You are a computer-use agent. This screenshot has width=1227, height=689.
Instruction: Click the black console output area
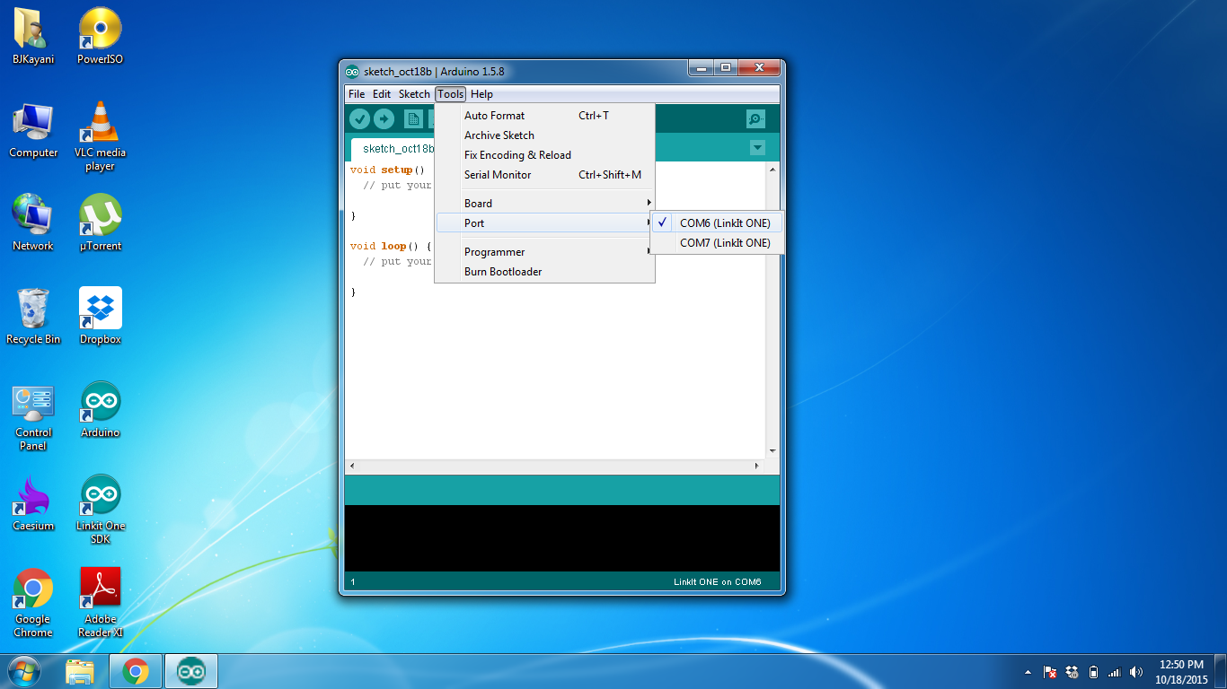click(562, 538)
